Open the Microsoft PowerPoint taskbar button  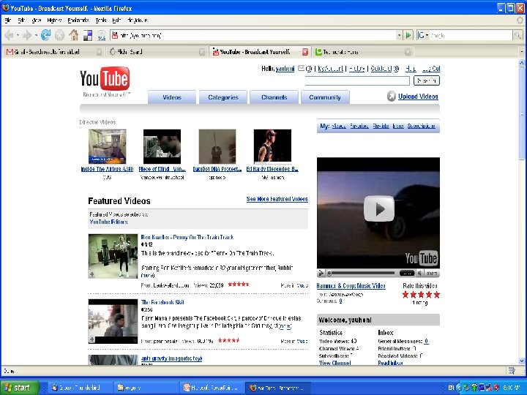coord(212,388)
